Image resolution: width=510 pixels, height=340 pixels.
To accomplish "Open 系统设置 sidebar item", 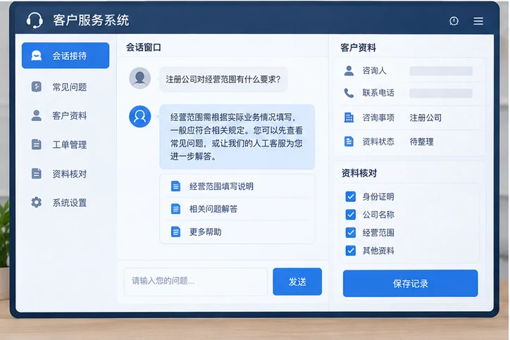I will pos(66,203).
